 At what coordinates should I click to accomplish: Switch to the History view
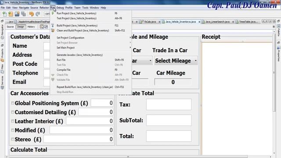click(x=31, y=27)
